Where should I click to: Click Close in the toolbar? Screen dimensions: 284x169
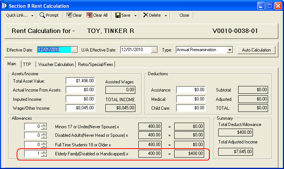[184, 15]
